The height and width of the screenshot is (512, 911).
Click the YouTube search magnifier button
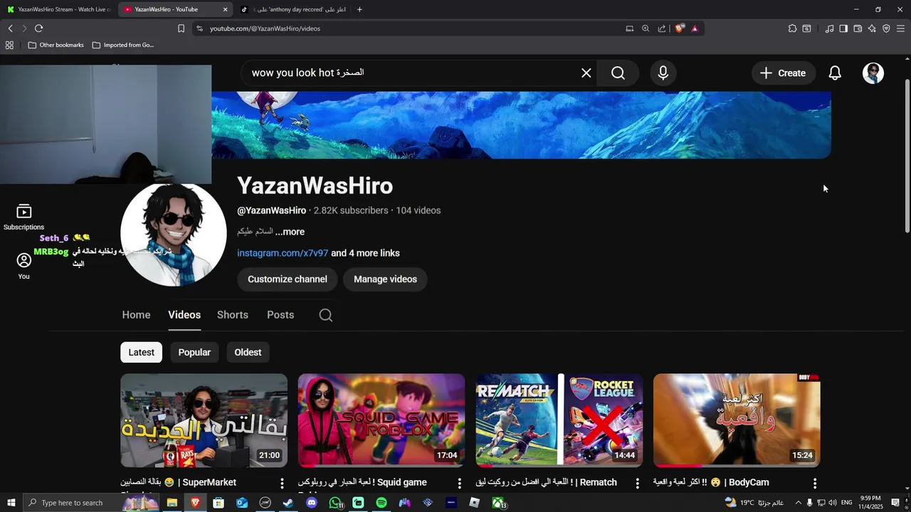tap(618, 73)
